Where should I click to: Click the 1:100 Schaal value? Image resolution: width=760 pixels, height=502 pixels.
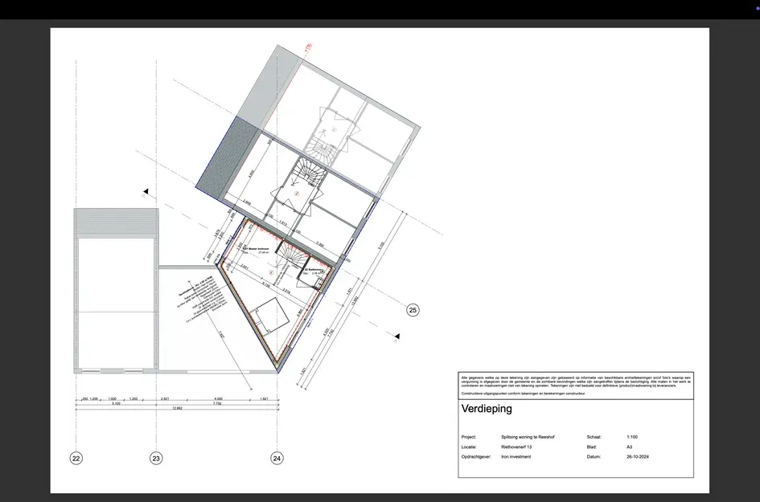coord(632,437)
